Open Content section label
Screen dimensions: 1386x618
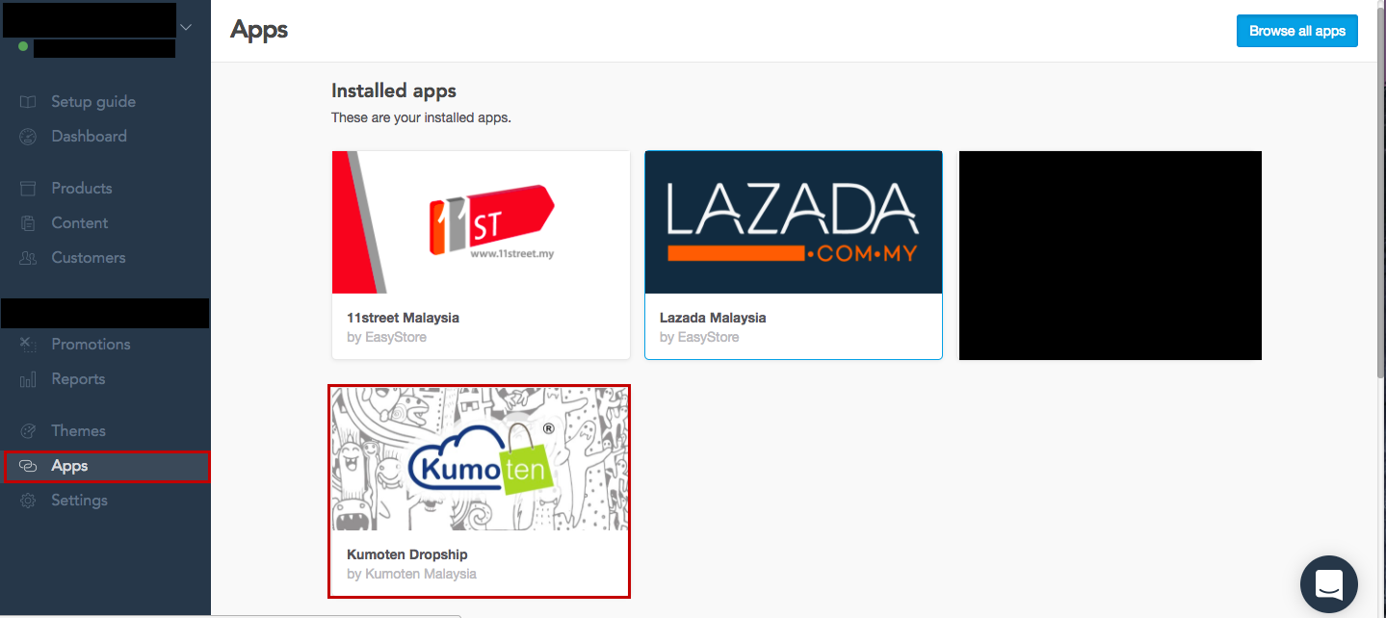80,223
